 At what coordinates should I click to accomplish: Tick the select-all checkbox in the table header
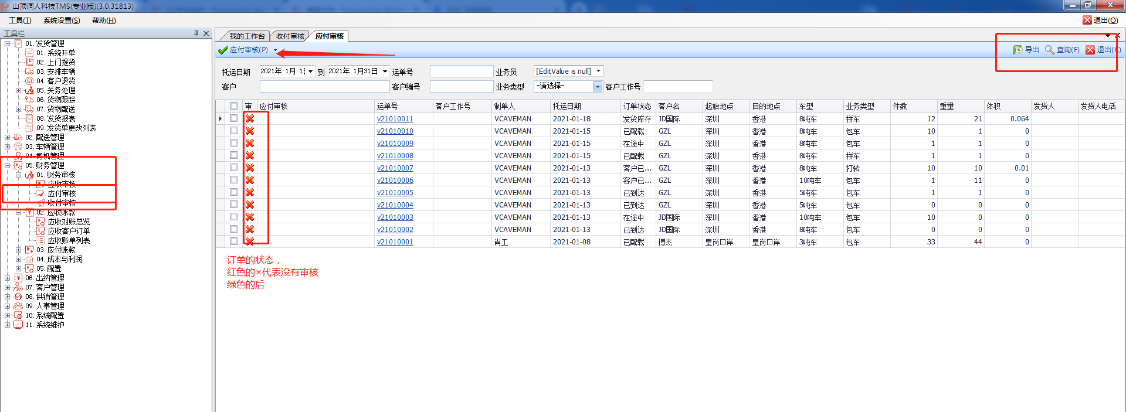(233, 106)
